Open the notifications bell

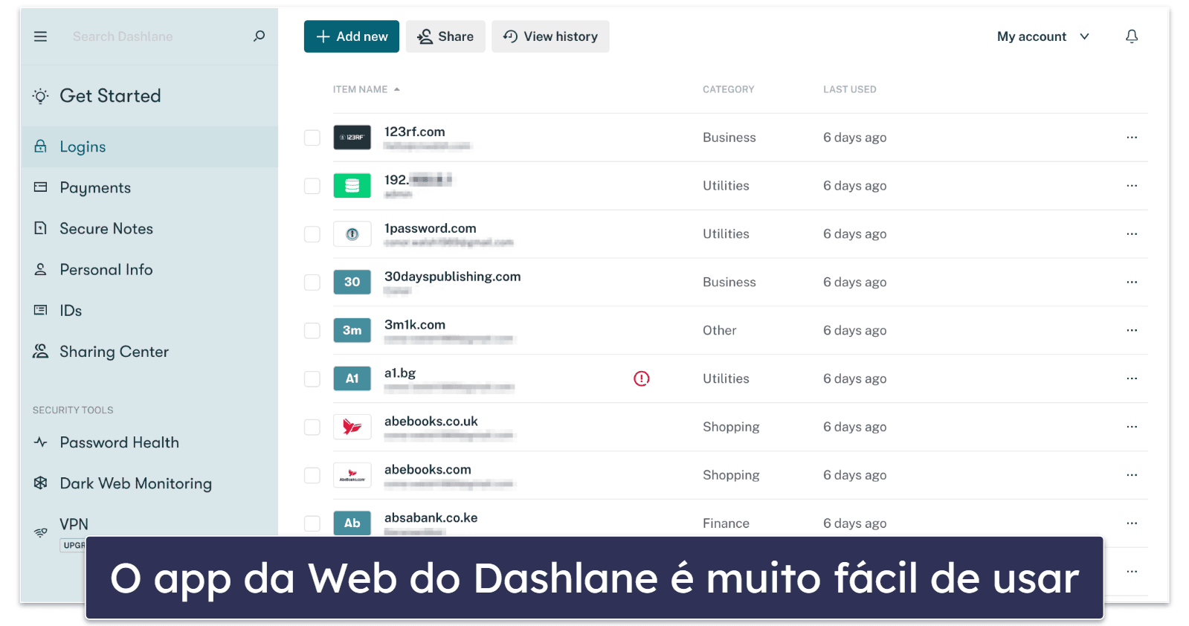(x=1131, y=36)
